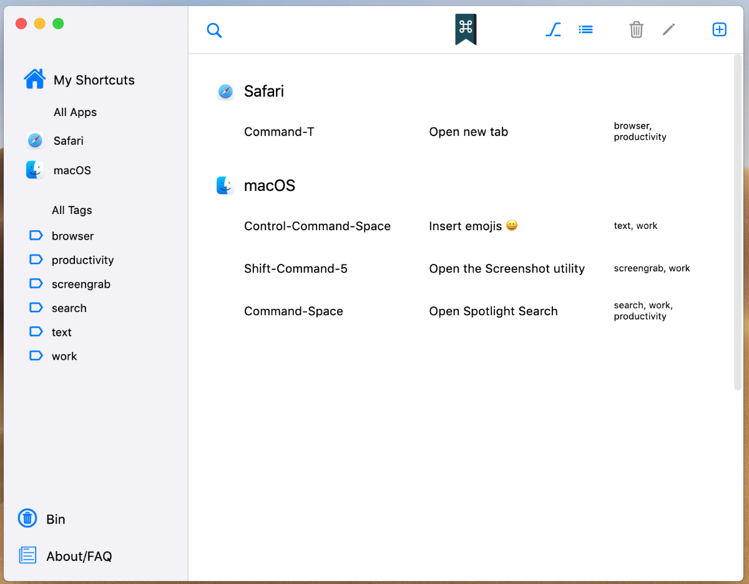Click the Bin trash icon in sidebar
The image size is (749, 584).
point(27,518)
